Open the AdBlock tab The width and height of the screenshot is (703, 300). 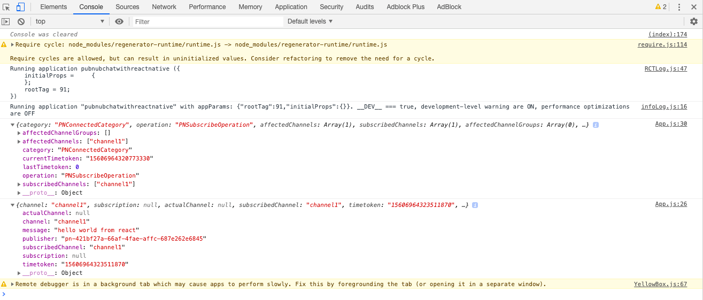click(x=449, y=7)
